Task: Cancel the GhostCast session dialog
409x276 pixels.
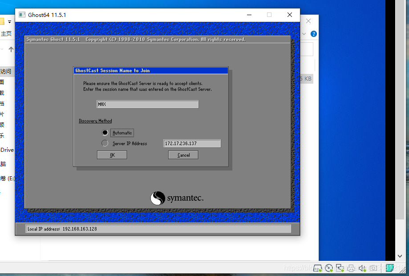Action: (183, 155)
